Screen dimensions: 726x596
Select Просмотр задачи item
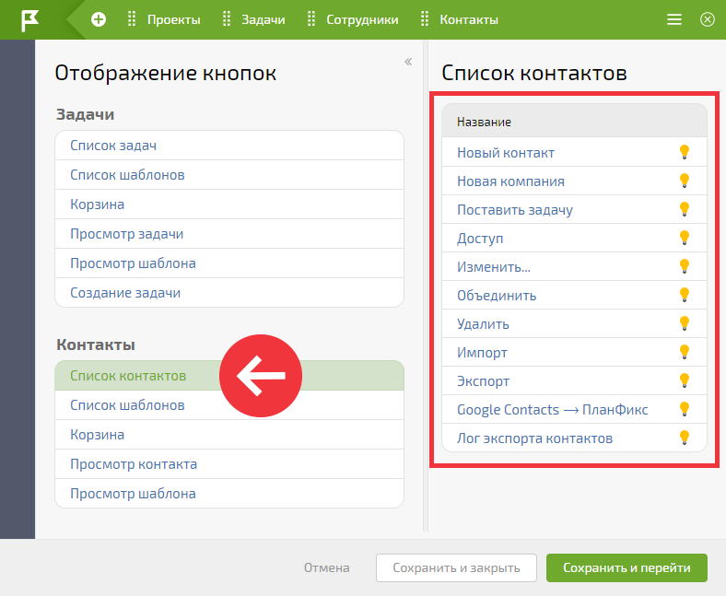point(229,234)
